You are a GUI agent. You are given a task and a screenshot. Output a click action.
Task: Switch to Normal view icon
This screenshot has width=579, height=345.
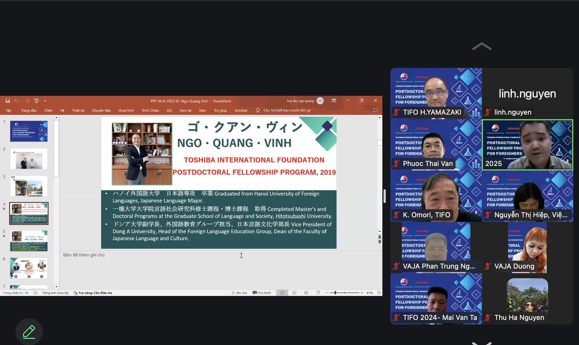(x=282, y=293)
